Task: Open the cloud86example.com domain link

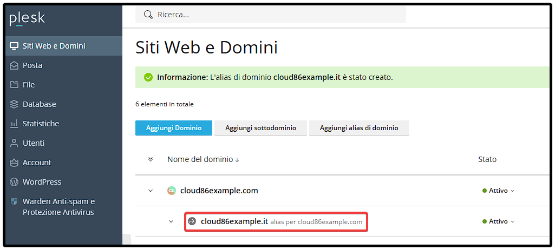Action: tap(219, 191)
